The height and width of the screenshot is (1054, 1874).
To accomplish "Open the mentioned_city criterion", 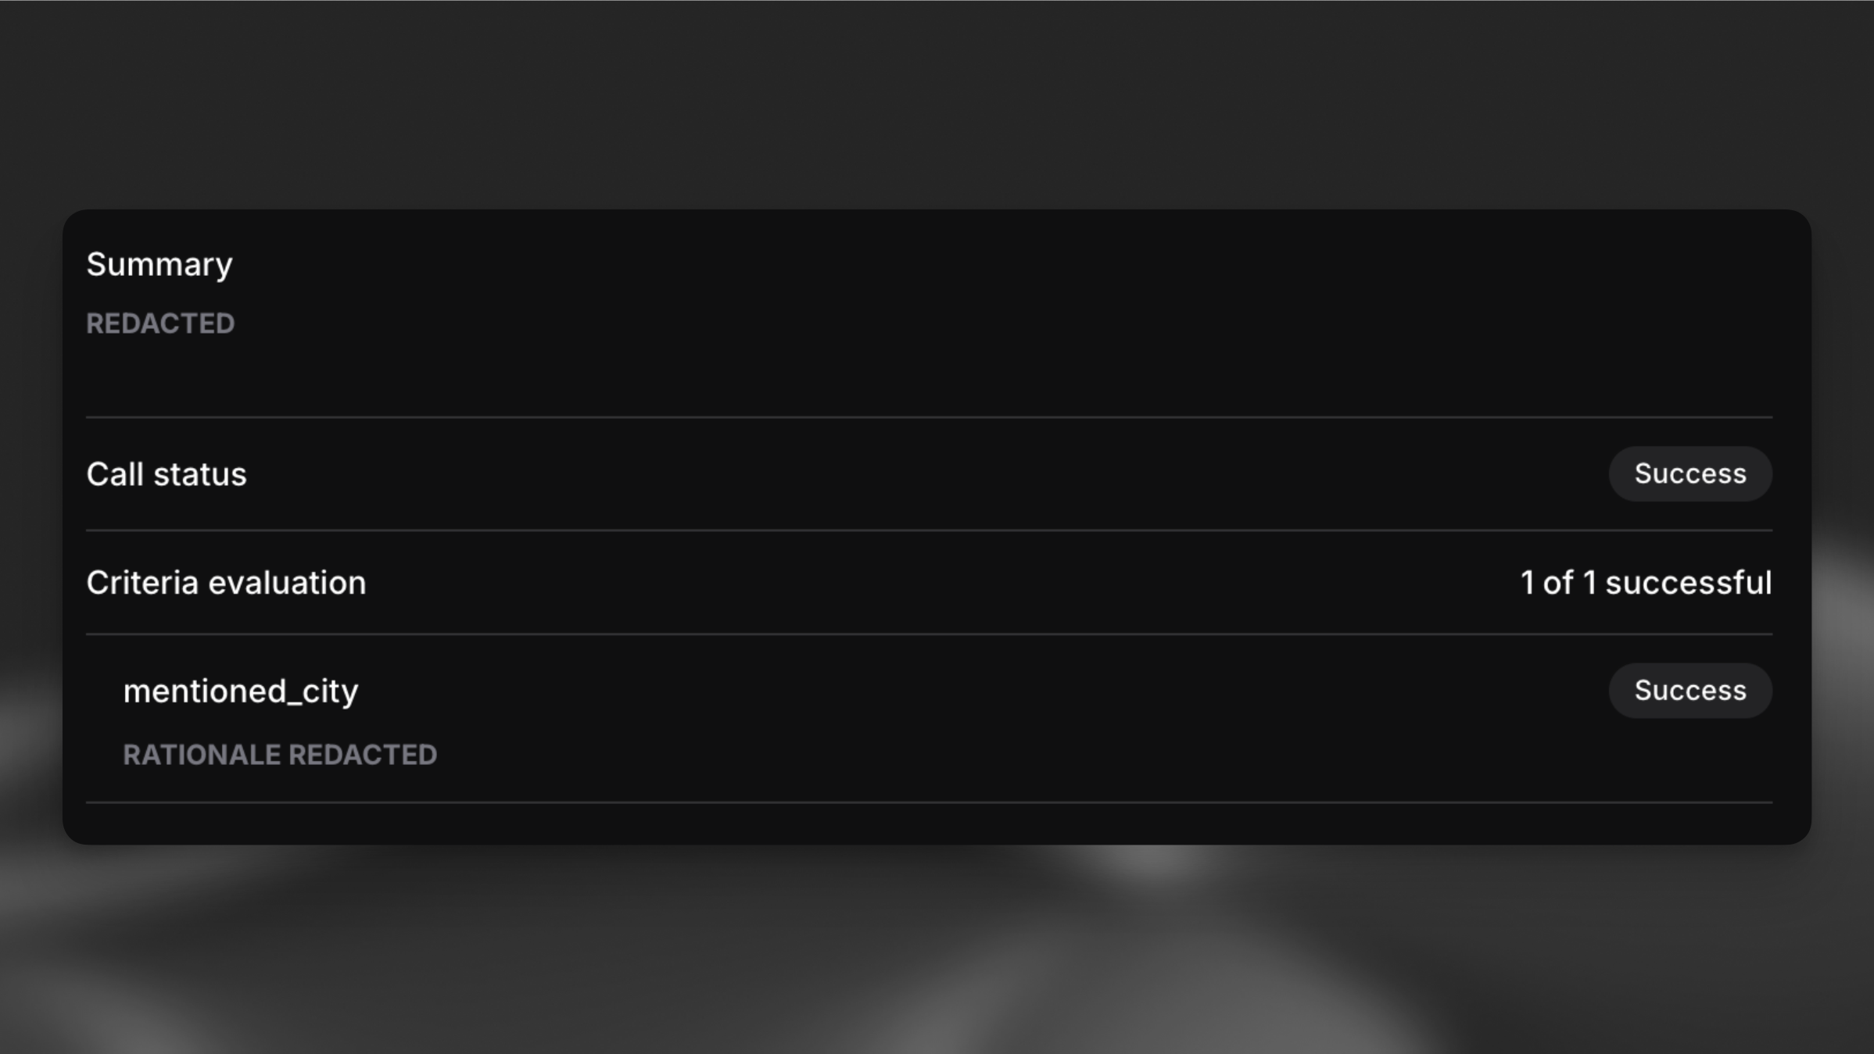I will [x=241, y=691].
